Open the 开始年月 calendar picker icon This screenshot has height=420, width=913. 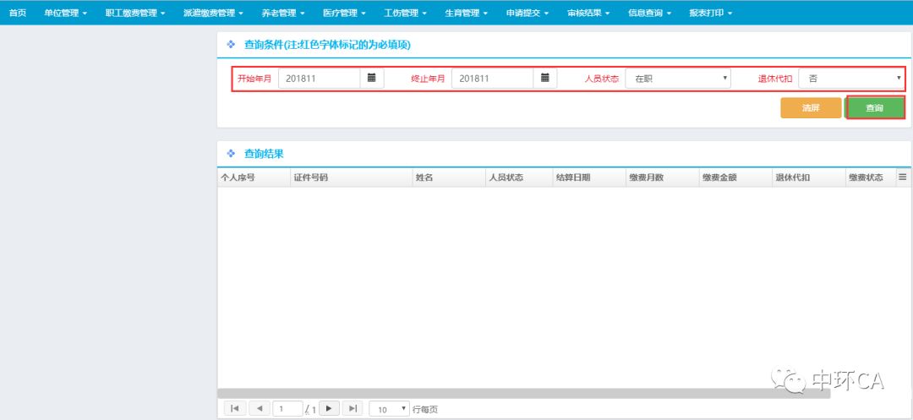(x=371, y=78)
